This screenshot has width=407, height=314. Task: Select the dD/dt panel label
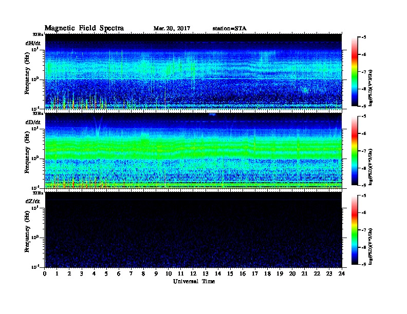tap(33, 122)
